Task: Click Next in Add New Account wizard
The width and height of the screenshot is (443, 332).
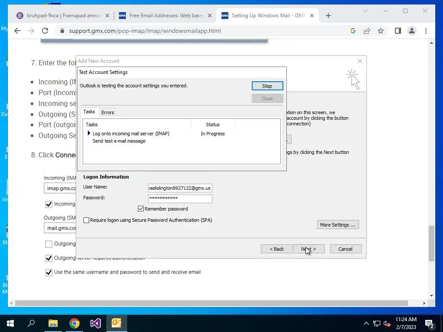Action: 309,249
